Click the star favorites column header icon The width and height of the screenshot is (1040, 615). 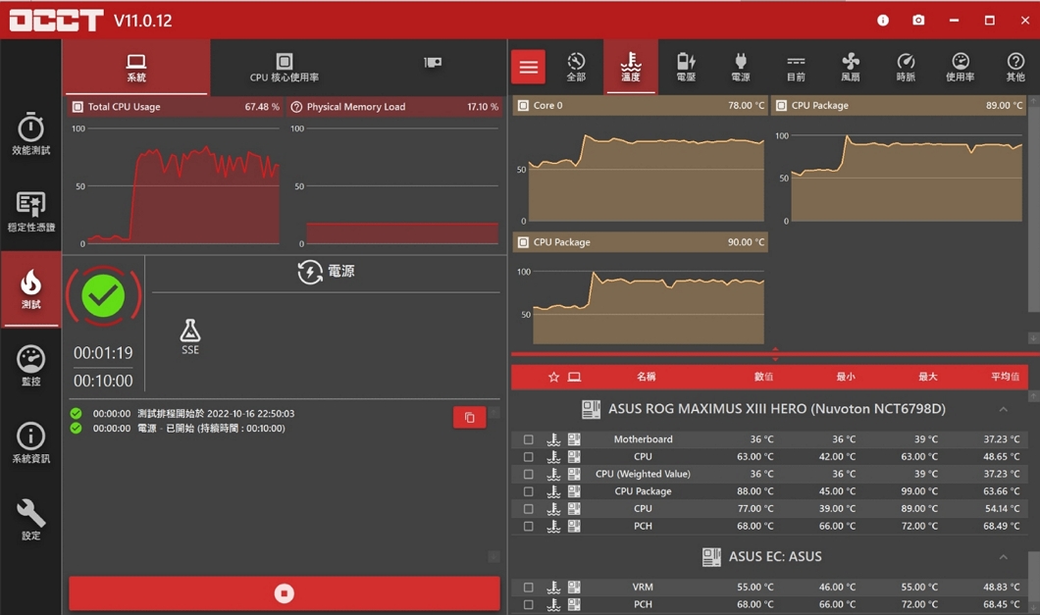(x=553, y=377)
